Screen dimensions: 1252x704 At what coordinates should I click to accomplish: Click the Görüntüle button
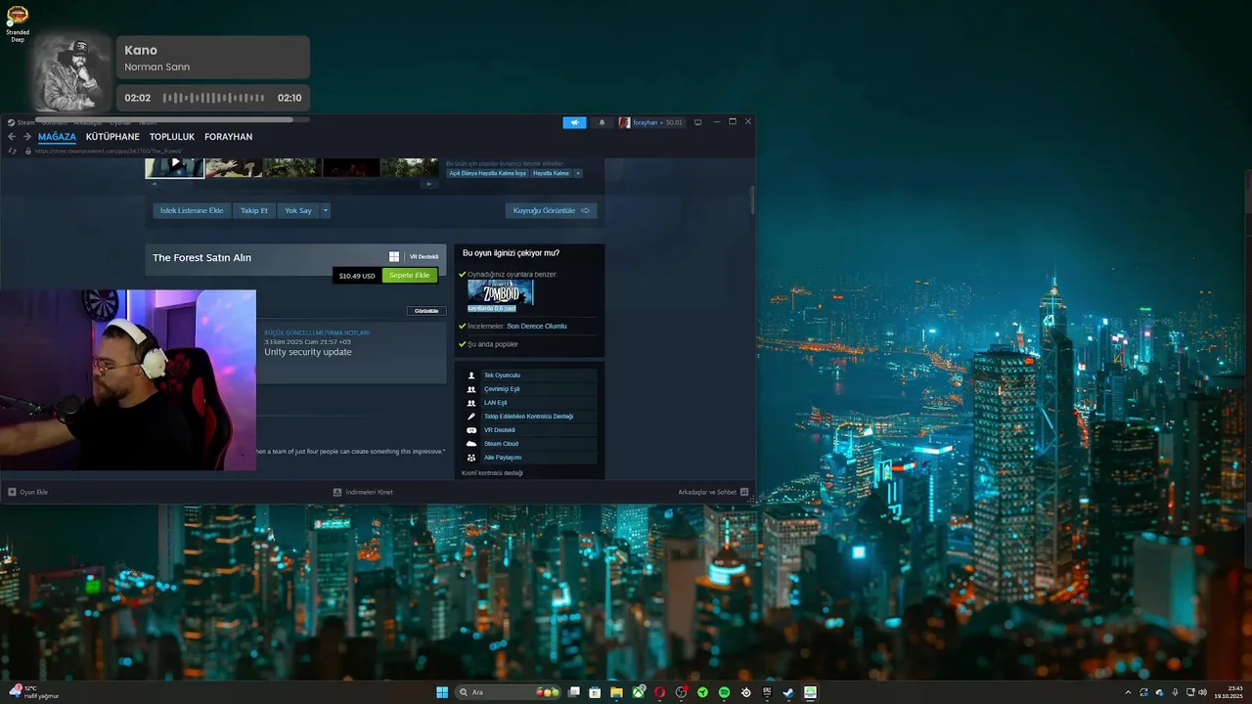point(426,311)
